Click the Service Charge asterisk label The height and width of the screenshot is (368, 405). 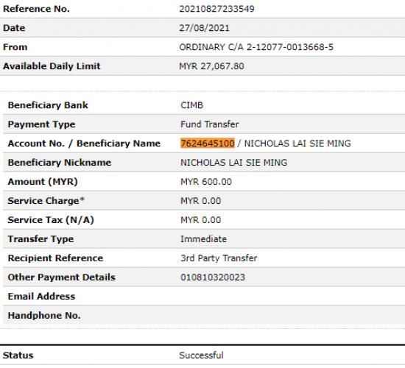point(46,201)
